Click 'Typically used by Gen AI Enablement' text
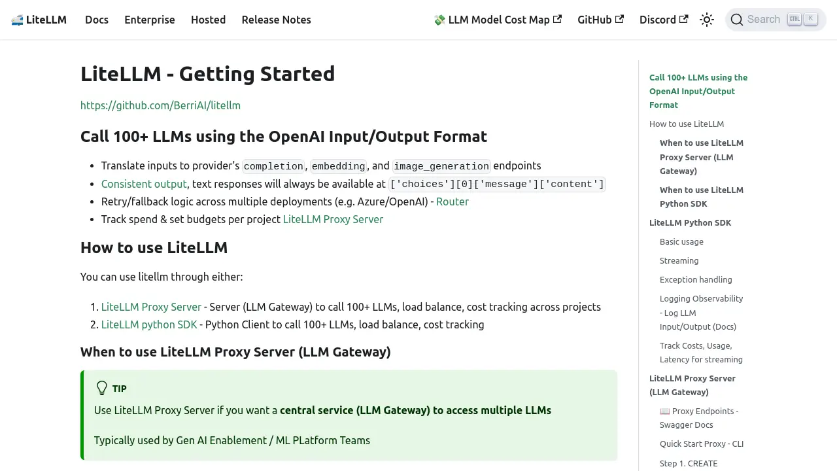The width and height of the screenshot is (837, 471). coord(232,440)
